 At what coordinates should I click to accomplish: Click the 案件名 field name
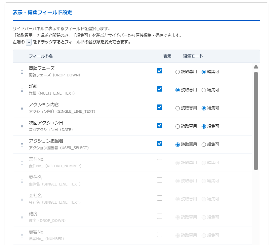(x=35, y=178)
